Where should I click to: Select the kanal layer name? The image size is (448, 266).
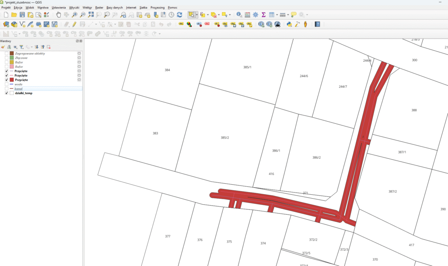pos(19,89)
